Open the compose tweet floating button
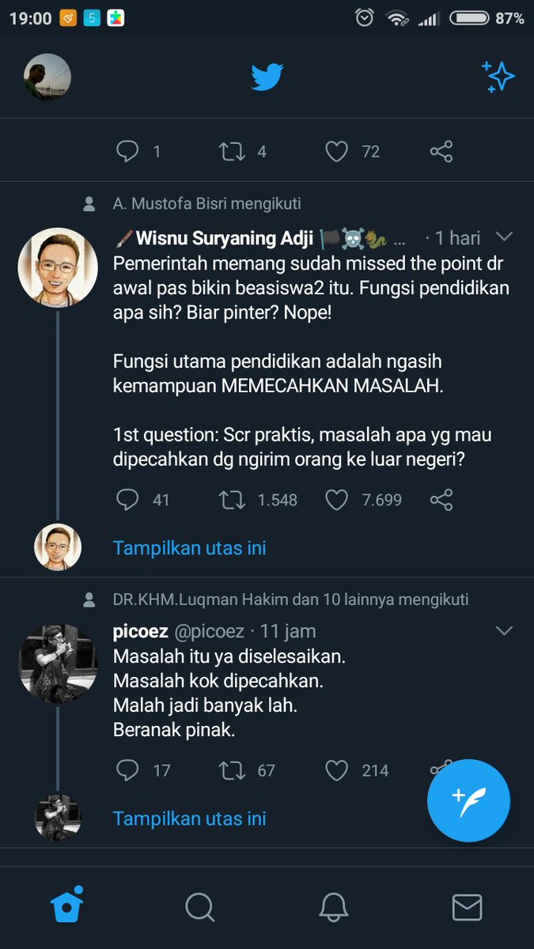This screenshot has height=949, width=534. coord(468,800)
